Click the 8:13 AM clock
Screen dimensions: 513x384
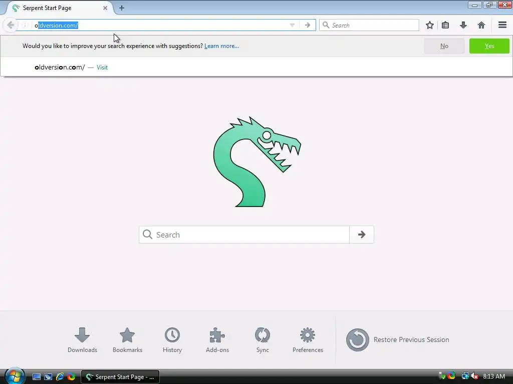pos(494,376)
